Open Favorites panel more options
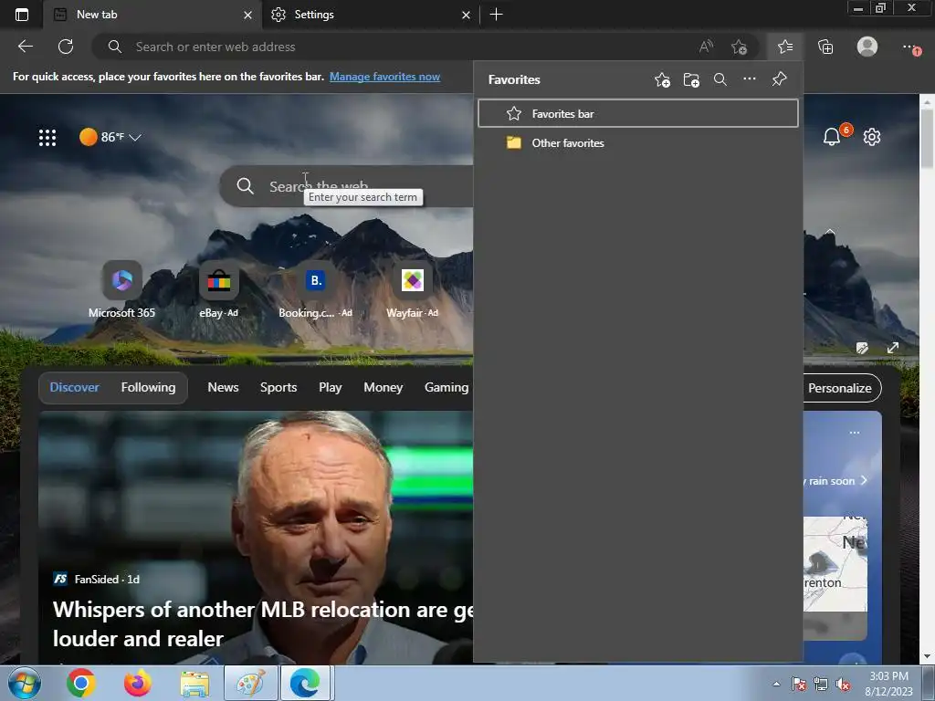This screenshot has height=701, width=935. pyautogui.click(x=750, y=78)
